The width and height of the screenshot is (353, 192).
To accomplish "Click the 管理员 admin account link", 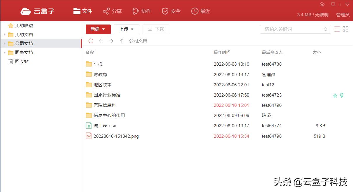I will click(x=343, y=15).
